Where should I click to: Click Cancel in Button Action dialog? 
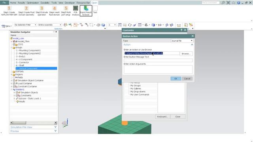pyautogui.click(x=187, y=78)
